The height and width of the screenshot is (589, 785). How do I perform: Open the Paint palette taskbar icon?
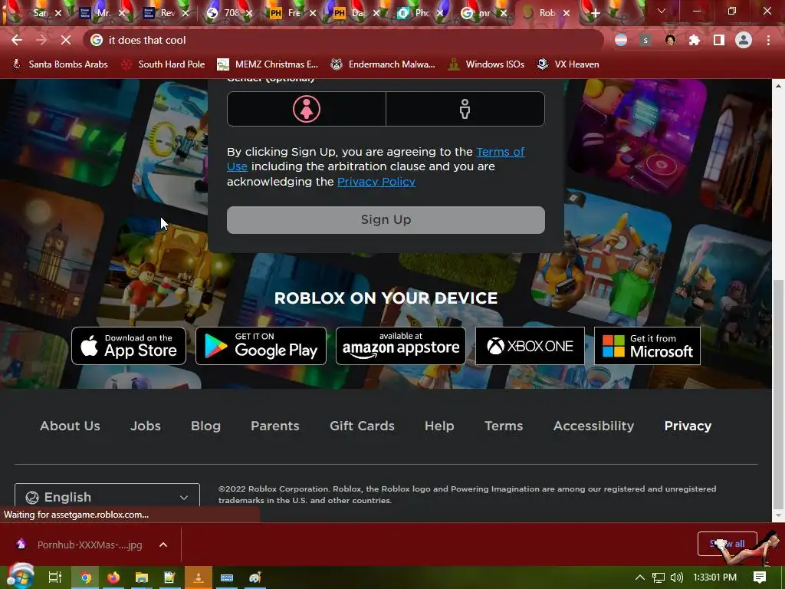[x=255, y=577]
